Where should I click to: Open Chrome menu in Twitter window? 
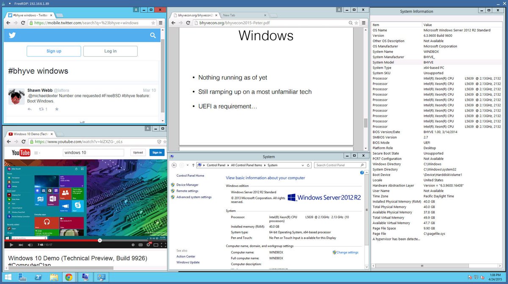click(x=161, y=23)
